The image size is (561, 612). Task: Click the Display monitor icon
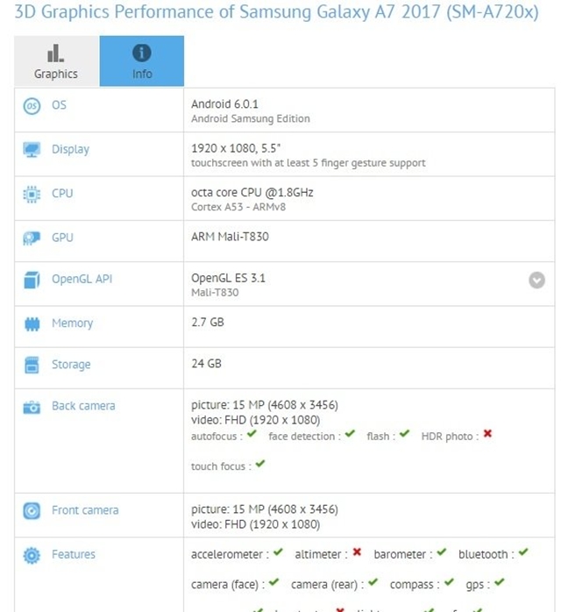click(x=32, y=150)
